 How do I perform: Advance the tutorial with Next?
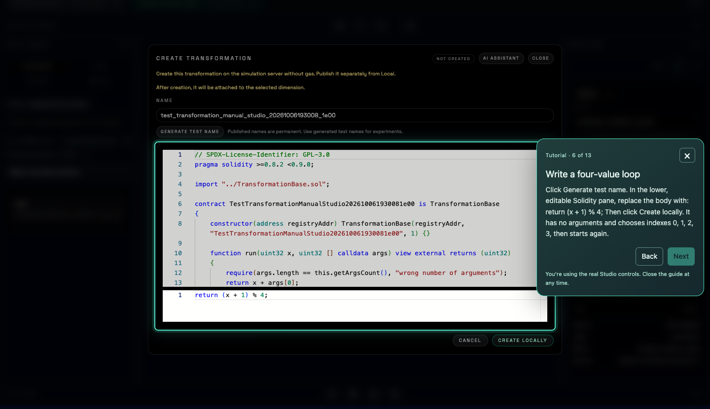pos(681,256)
